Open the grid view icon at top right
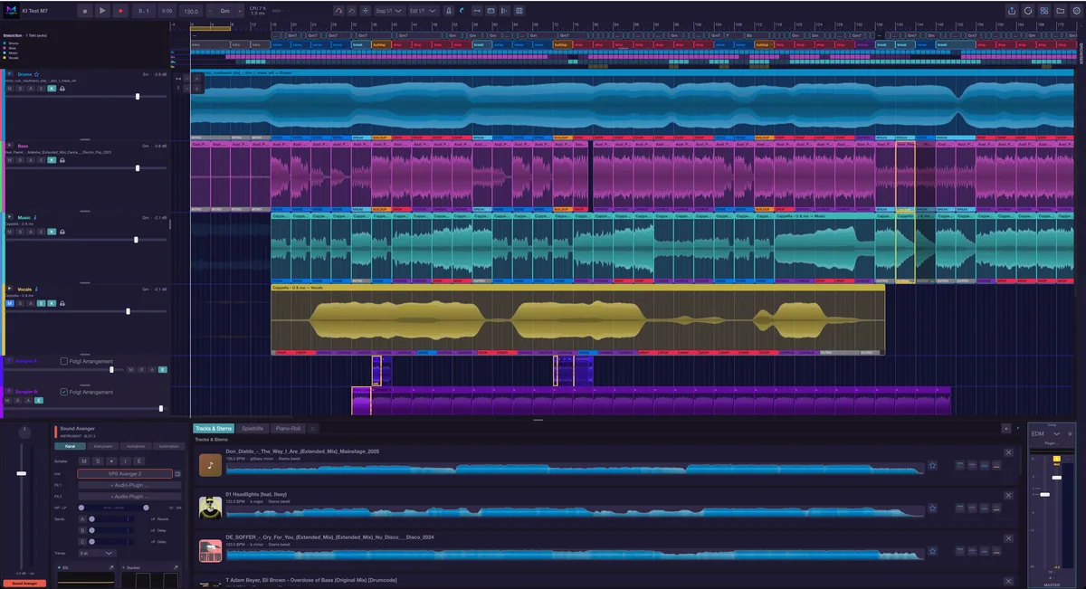 1045,11
